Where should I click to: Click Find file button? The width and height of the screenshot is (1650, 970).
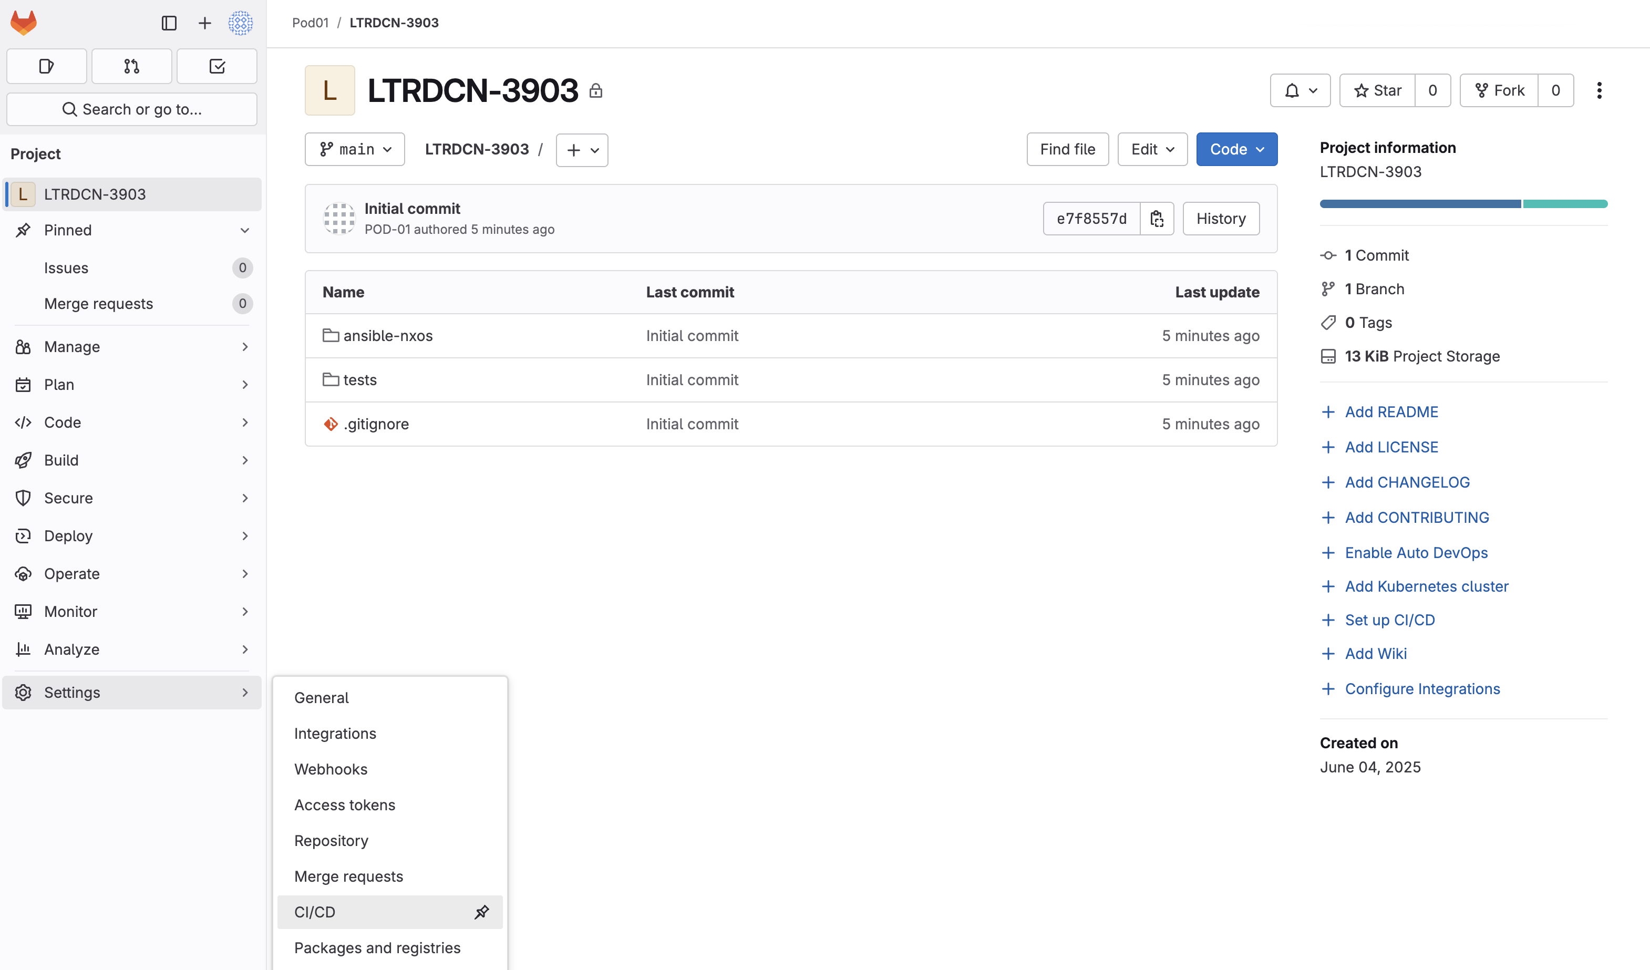pos(1067,149)
